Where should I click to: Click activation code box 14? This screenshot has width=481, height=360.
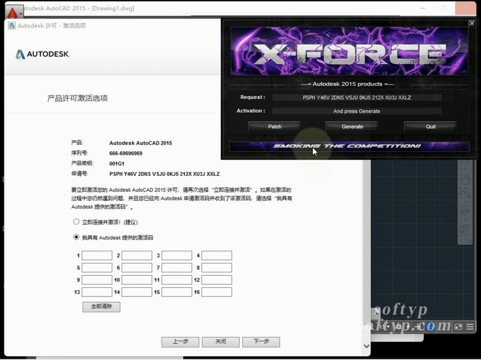137,292
